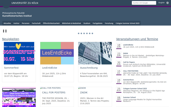
Task: Open the Cologne Summer School 2025 event entry
Action: (135, 88)
